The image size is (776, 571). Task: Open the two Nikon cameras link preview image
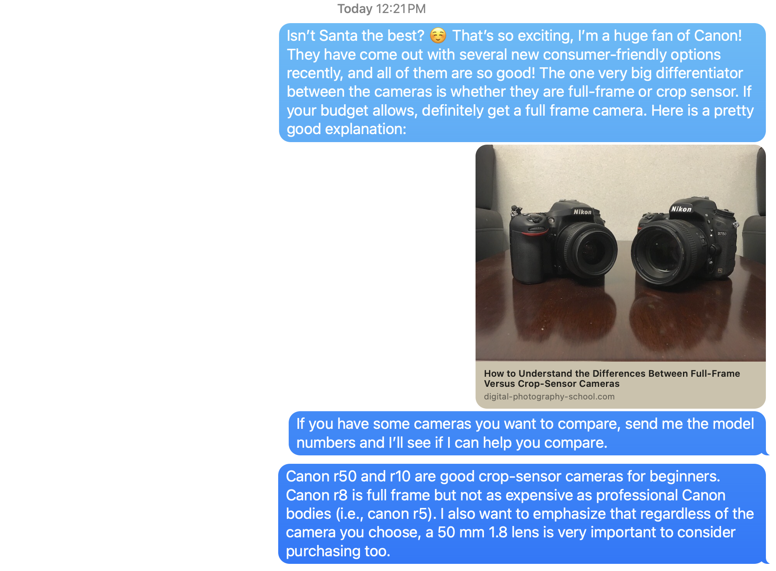[620, 253]
